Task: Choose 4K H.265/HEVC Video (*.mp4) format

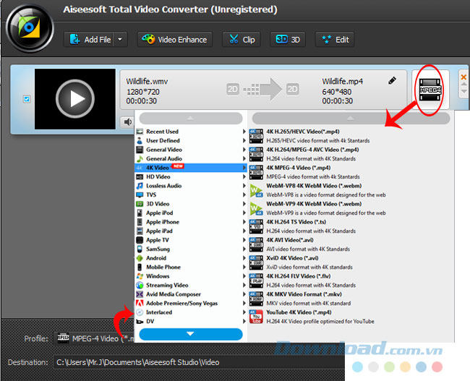Action: 349,136
